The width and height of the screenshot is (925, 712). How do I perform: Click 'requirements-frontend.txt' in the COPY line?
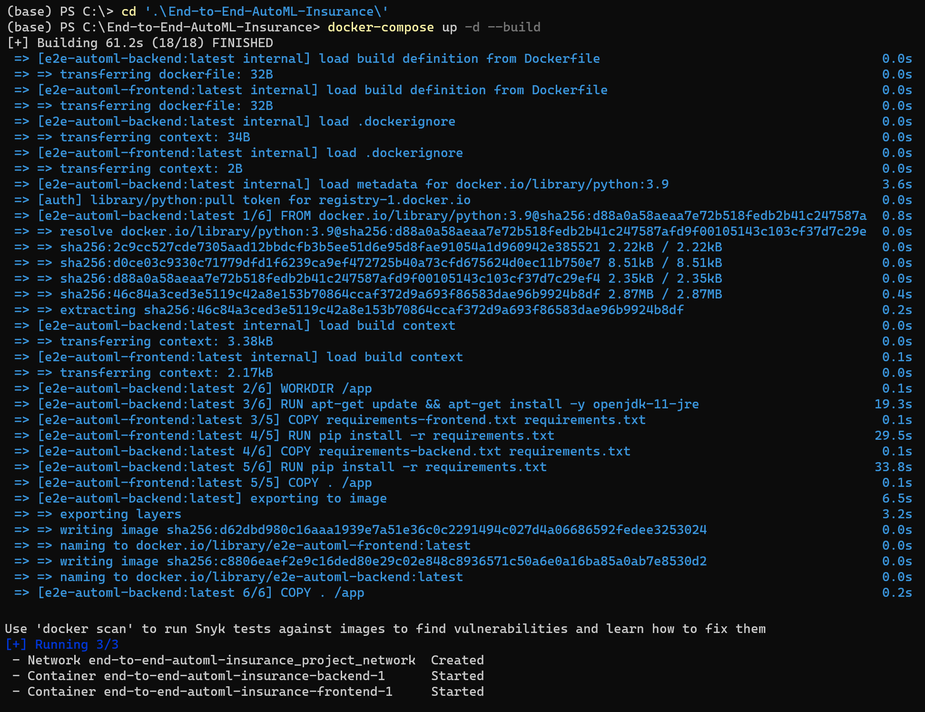[421, 420]
